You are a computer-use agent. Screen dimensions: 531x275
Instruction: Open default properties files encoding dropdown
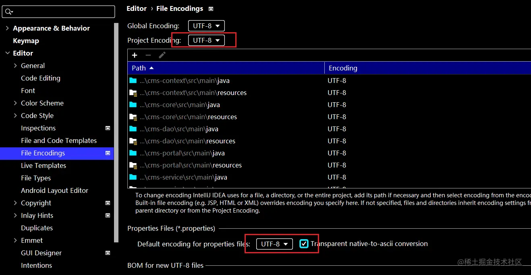(x=274, y=244)
